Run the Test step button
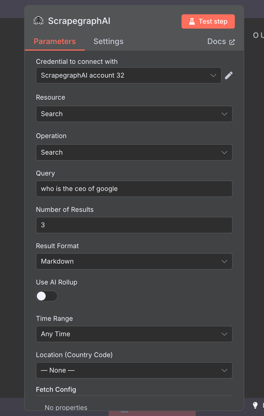The height and width of the screenshot is (416, 264). [x=208, y=21]
